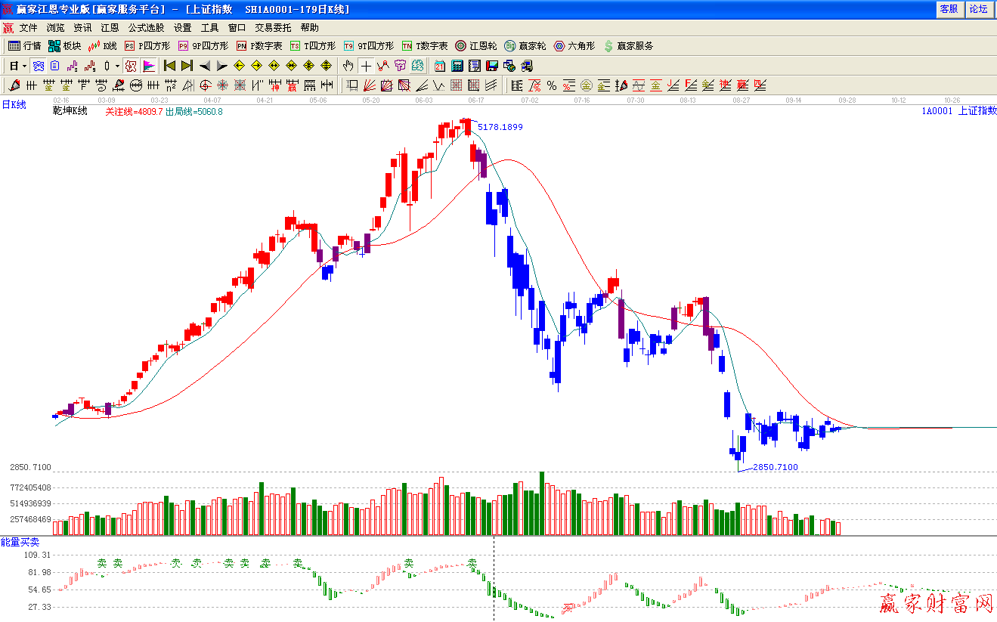Open the calculator tool icon
The image size is (997, 622).
click(457, 66)
